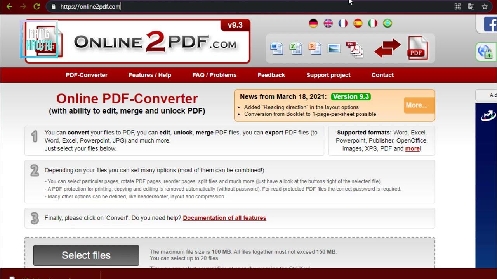
Task: Click the browser forward arrow
Action: (23, 7)
